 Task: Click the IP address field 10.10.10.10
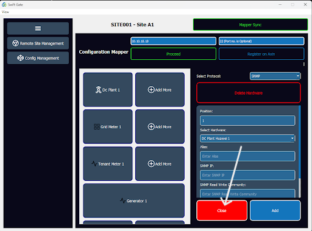(173, 41)
